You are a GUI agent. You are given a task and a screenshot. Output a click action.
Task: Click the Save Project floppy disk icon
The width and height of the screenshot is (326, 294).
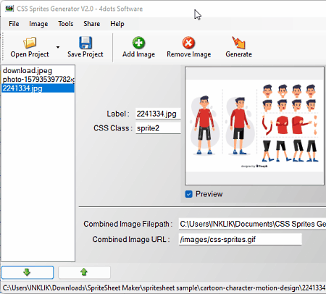[x=85, y=43]
